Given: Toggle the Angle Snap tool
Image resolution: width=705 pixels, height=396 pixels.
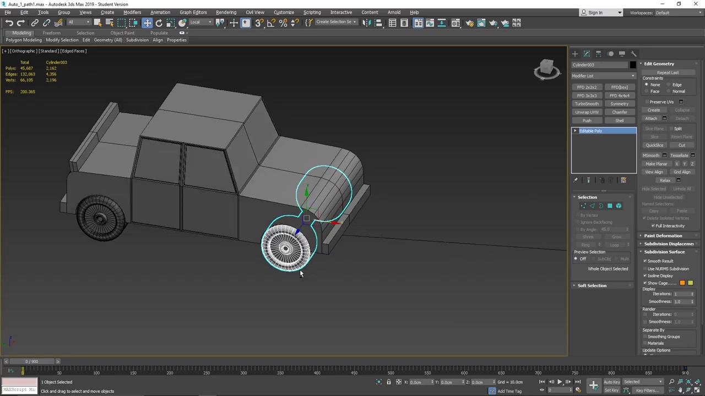Looking at the screenshot, I should (x=271, y=23).
